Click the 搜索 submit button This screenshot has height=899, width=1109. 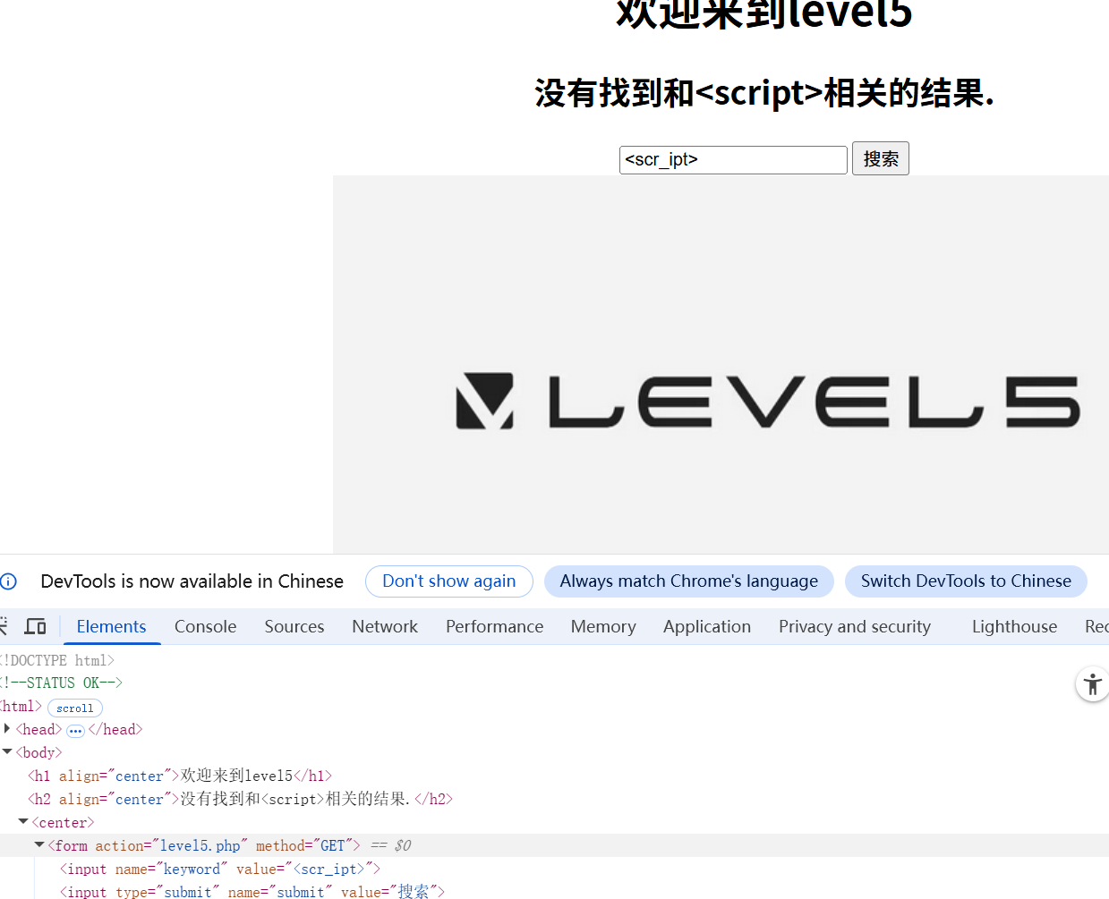881,158
